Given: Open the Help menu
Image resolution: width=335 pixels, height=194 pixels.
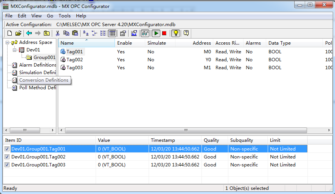Looking at the screenshot, I should tap(81, 16).
